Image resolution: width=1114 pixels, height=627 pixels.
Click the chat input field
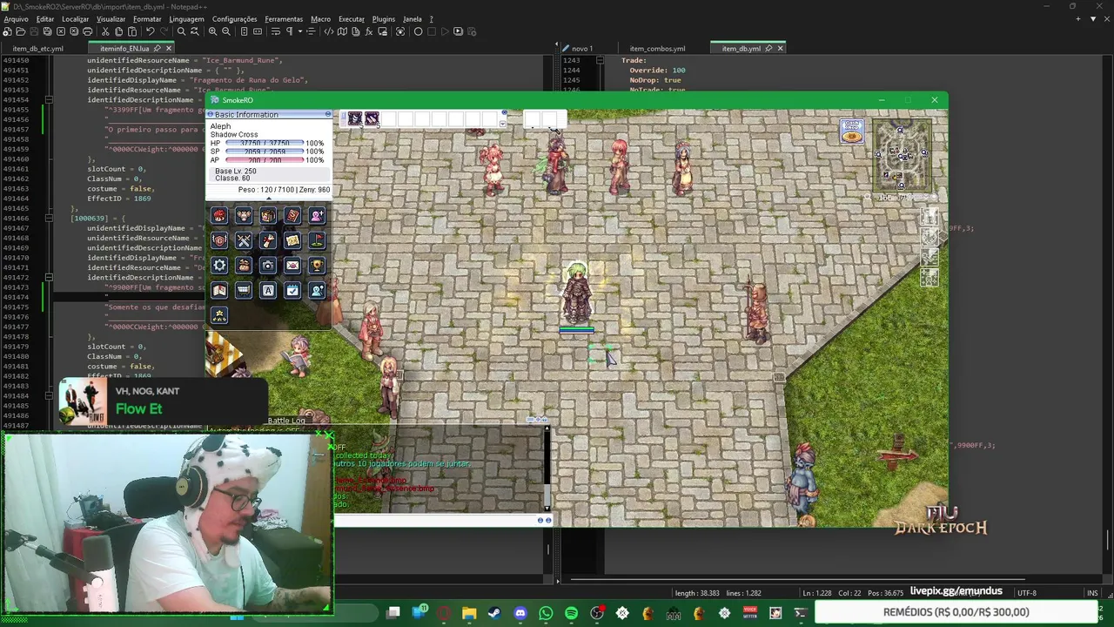pyautogui.click(x=434, y=520)
